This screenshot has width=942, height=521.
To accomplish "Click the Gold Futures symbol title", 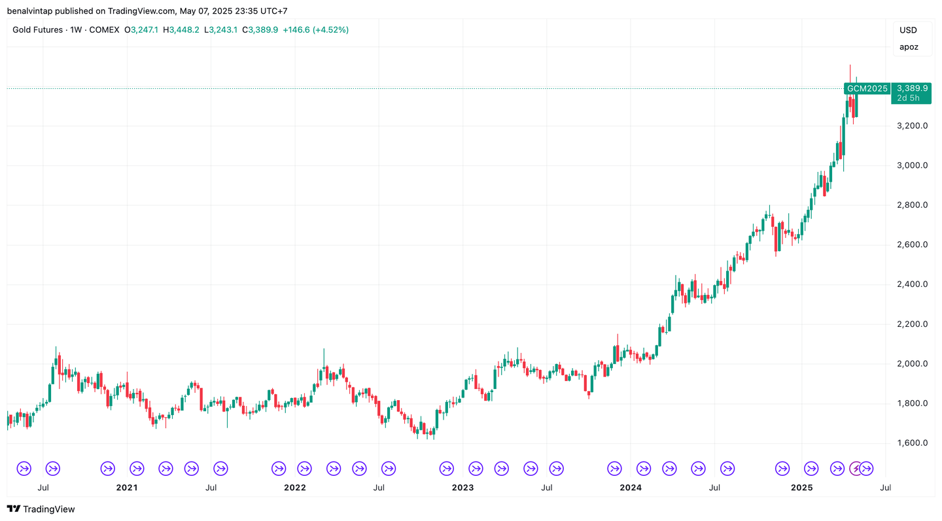I will point(37,30).
